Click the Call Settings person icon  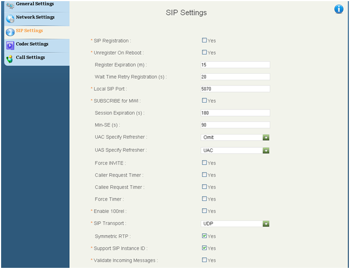click(9, 59)
